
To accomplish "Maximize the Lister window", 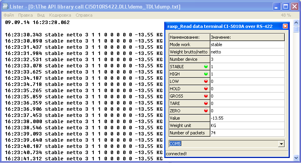I will point(286,7).
